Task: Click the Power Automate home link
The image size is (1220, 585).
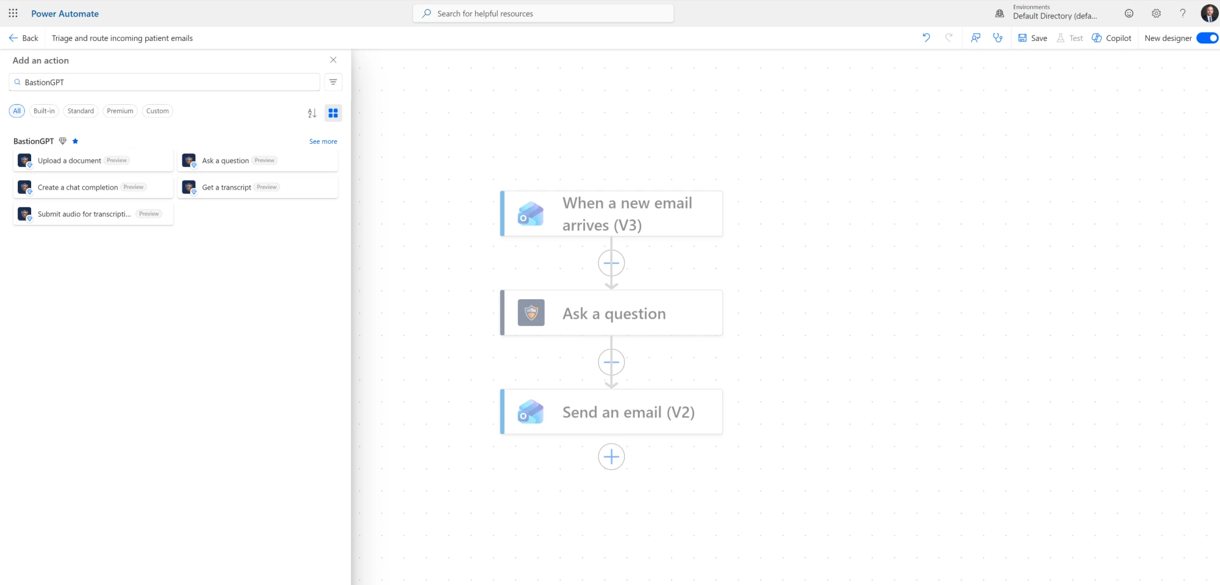Action: tap(65, 13)
